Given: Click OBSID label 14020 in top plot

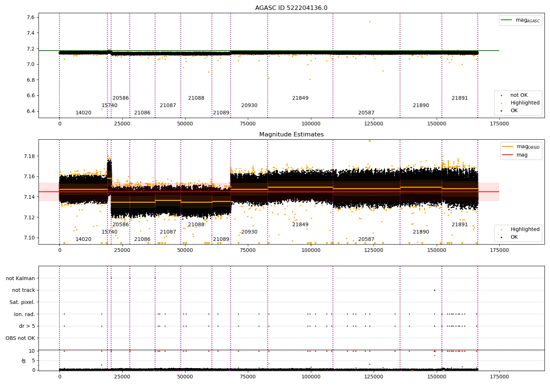Looking at the screenshot, I should pos(84,113).
